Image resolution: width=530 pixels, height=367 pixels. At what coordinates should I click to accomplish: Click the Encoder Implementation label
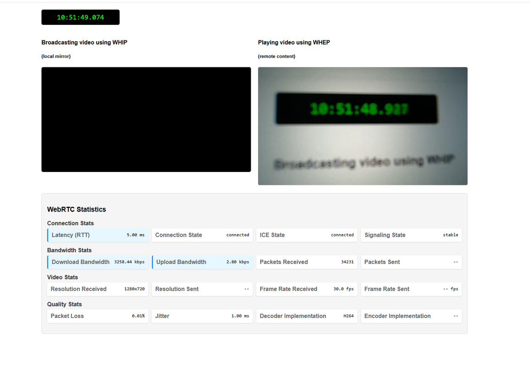[x=397, y=316]
